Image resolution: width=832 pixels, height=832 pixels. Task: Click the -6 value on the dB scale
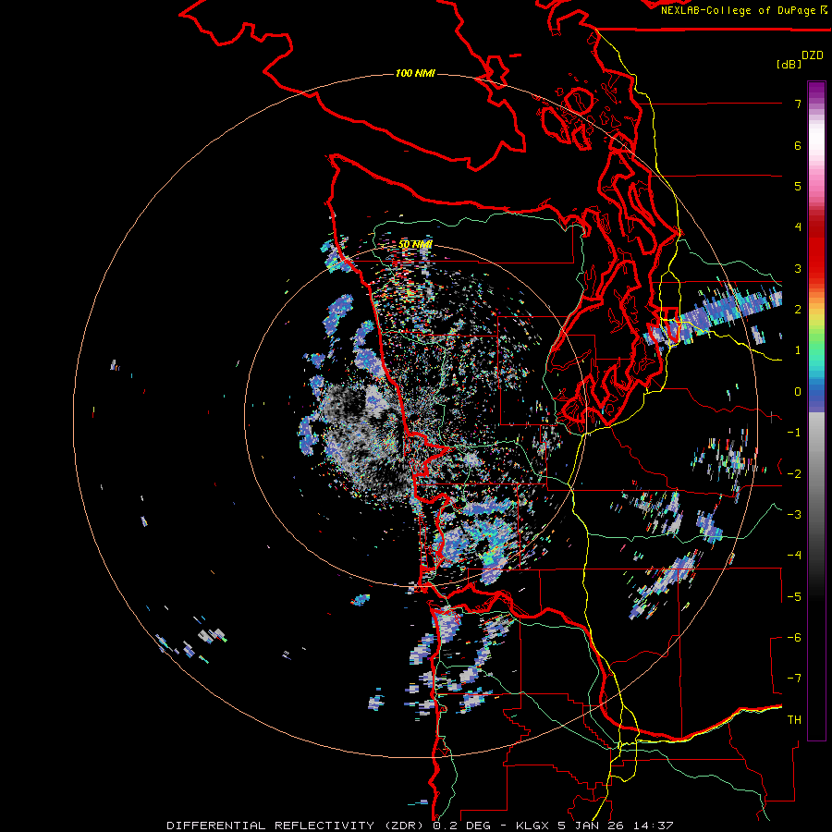[x=794, y=638]
